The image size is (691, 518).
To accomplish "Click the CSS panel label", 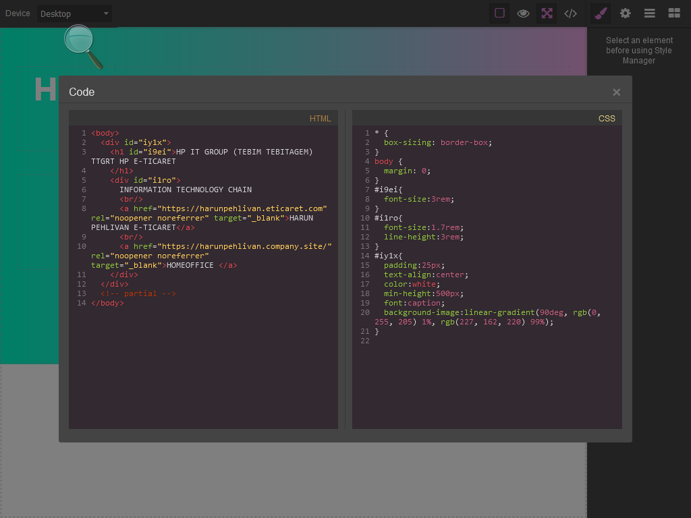I will pyautogui.click(x=607, y=119).
